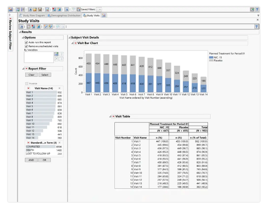265x205 pixels.
Task: Click the open folder icon in main toolbar
Action: point(35,9)
